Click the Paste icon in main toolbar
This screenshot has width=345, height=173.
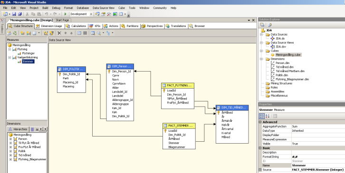[x=39, y=14]
